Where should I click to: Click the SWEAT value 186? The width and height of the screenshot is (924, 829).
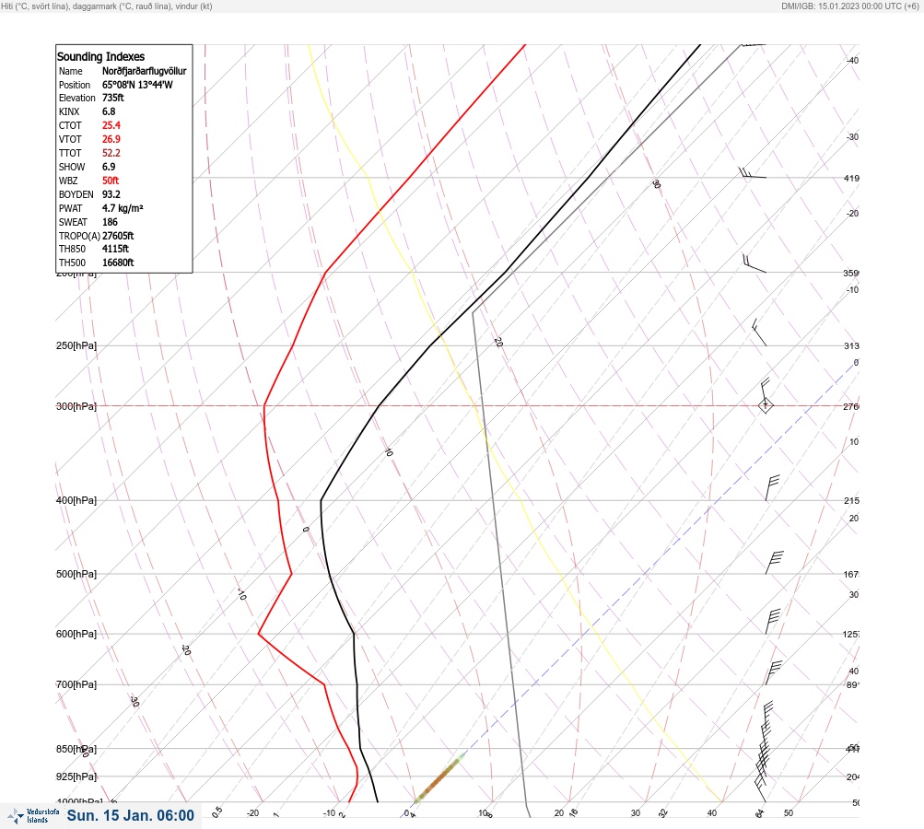click(x=110, y=222)
